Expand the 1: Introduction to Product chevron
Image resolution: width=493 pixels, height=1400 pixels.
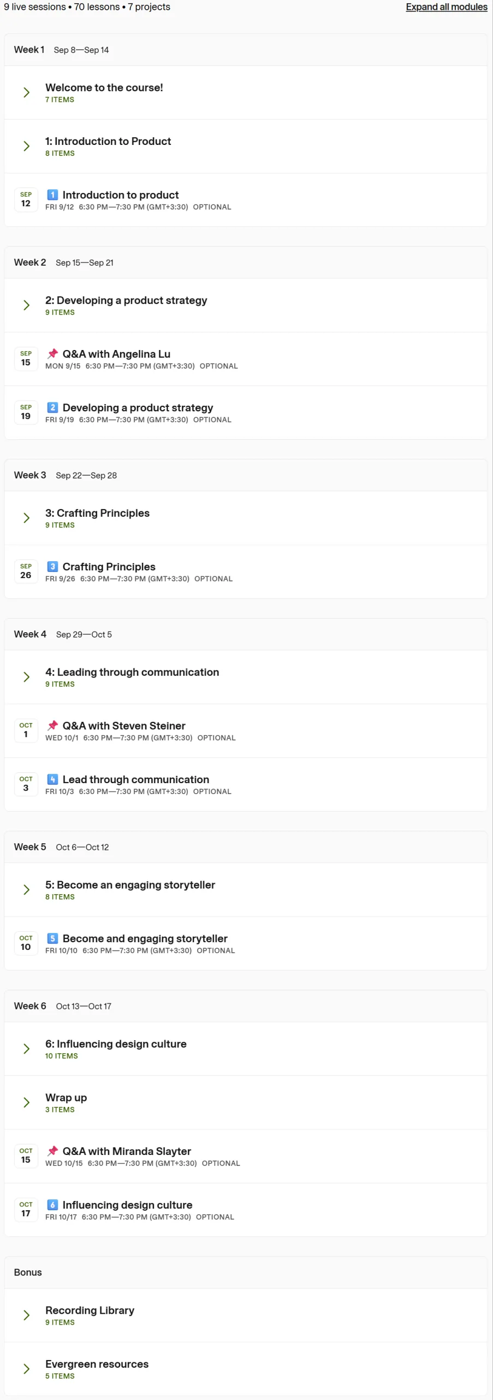tap(26, 146)
